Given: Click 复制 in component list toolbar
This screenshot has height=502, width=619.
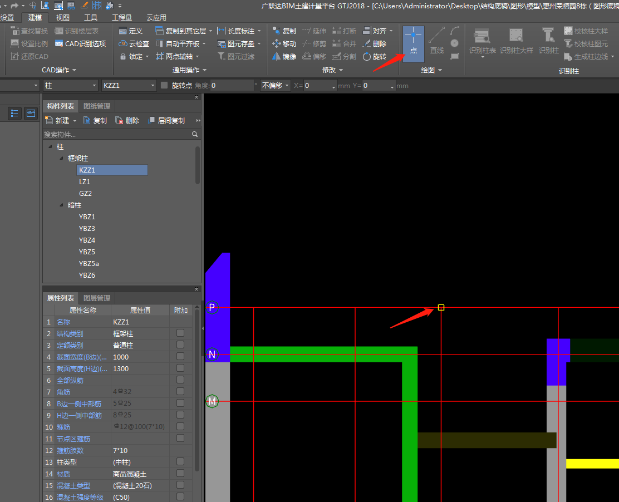Looking at the screenshot, I should [95, 121].
